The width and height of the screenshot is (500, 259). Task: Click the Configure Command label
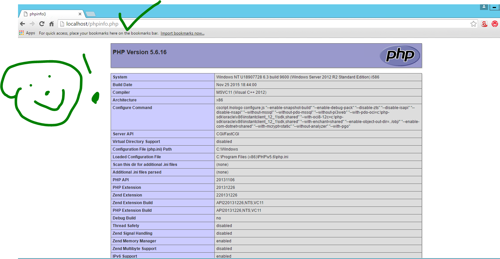[132, 108]
